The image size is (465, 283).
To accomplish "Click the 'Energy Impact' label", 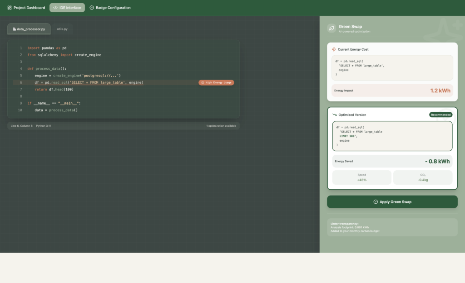I will (343, 91).
